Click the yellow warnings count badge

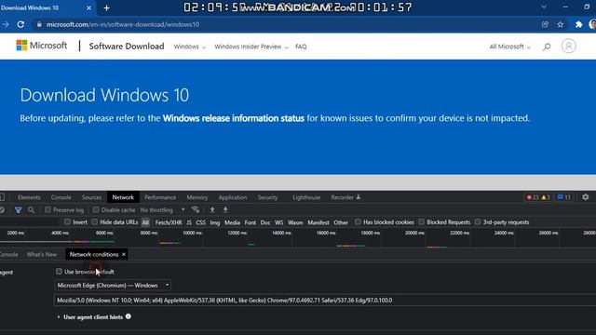click(x=546, y=197)
